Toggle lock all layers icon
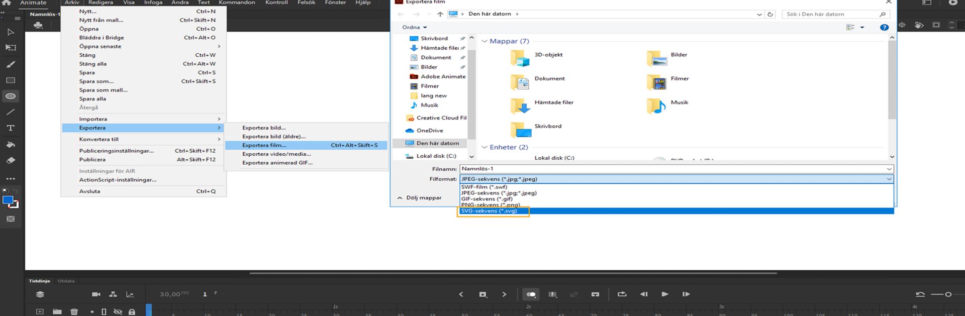965x316 pixels. 132,312
